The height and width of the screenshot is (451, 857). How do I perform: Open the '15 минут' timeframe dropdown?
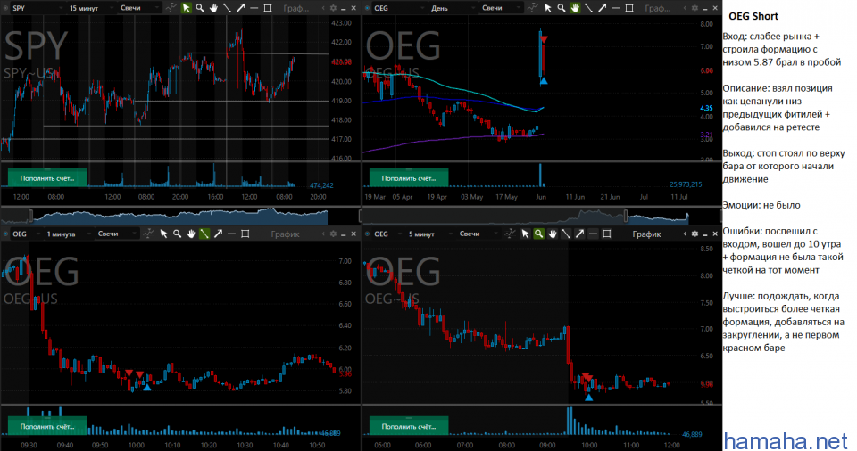pyautogui.click(x=91, y=8)
